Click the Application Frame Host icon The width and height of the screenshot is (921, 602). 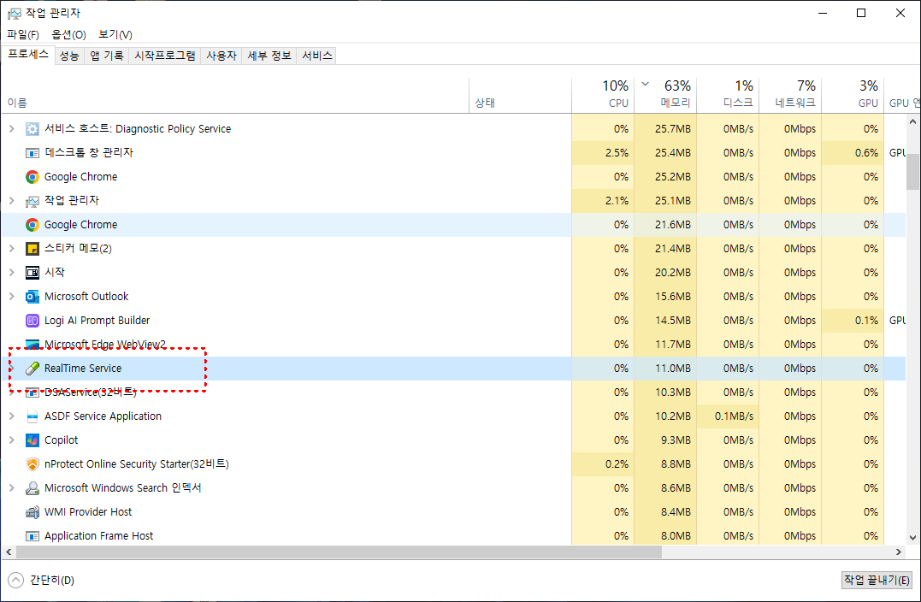coord(32,536)
